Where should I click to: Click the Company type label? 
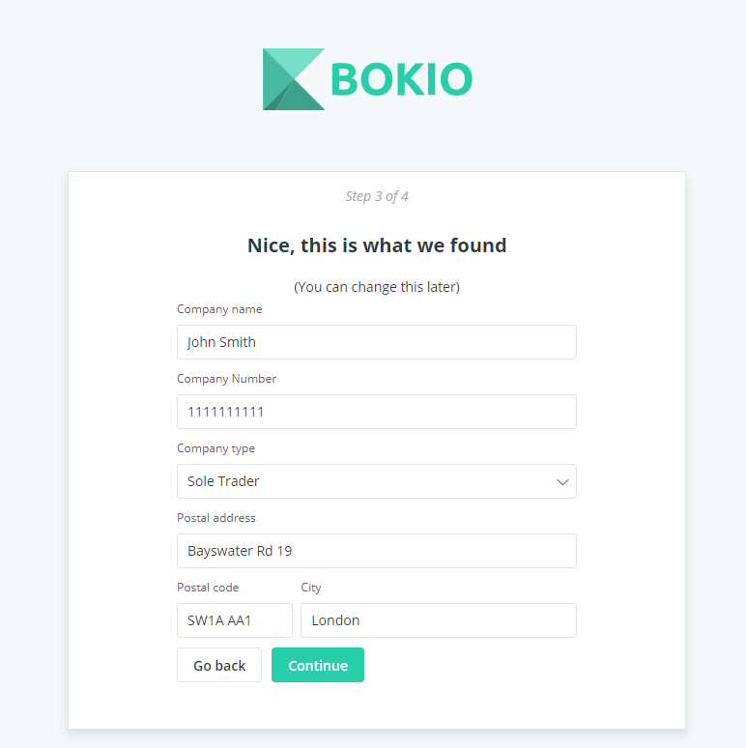point(216,448)
